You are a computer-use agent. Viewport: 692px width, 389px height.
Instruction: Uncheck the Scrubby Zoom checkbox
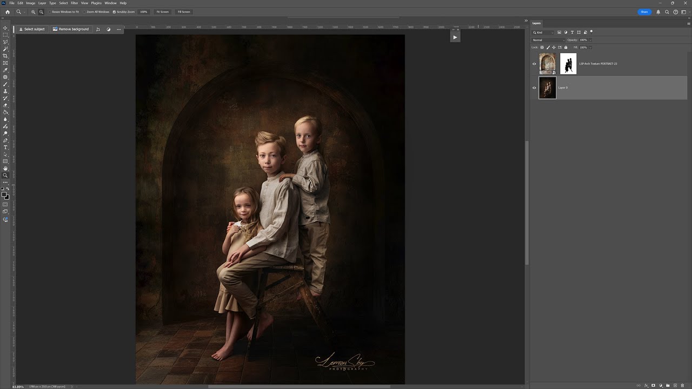tap(114, 12)
